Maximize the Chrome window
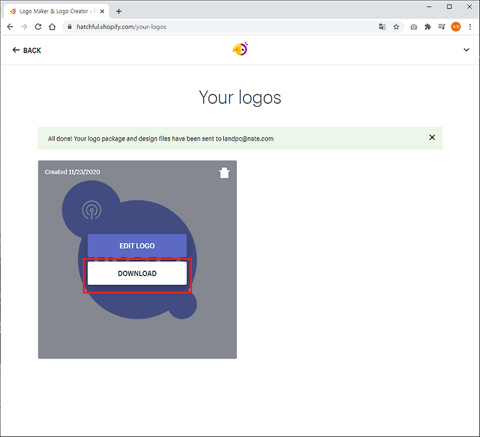 point(449,7)
